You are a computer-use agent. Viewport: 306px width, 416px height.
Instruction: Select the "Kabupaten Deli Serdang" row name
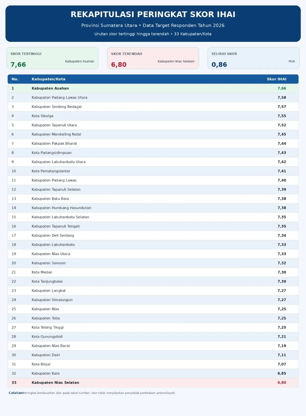coord(53,236)
